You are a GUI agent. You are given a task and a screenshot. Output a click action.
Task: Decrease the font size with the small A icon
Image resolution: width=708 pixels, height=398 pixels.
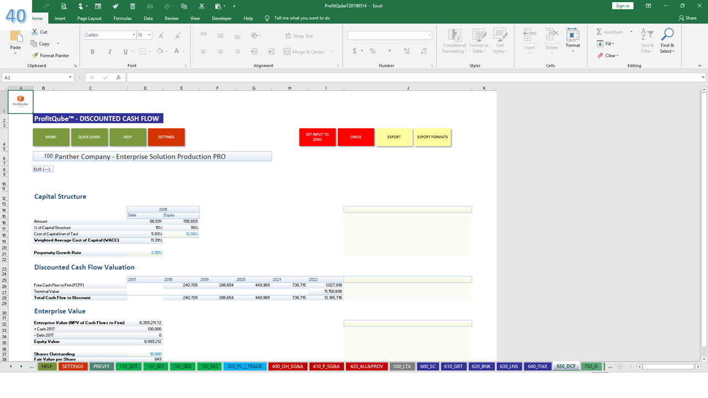[x=176, y=35]
